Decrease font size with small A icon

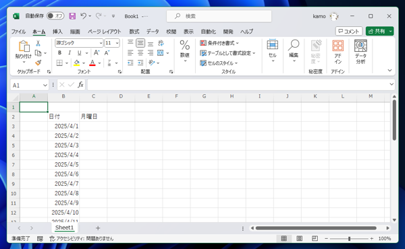107,52
